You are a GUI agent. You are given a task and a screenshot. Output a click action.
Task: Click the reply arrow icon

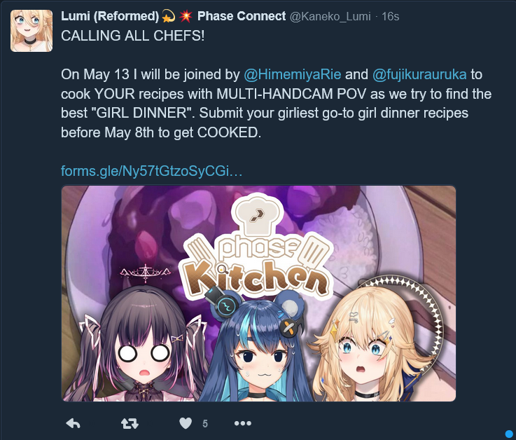pyautogui.click(x=73, y=423)
